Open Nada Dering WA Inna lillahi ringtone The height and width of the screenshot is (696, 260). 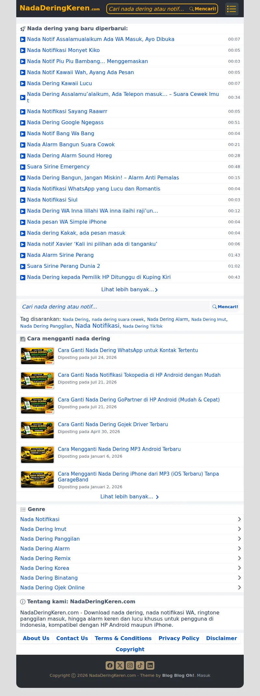[x=93, y=211]
